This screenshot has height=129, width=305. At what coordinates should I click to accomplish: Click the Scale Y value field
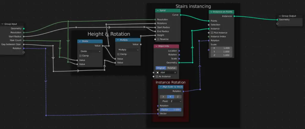tap(221, 52)
